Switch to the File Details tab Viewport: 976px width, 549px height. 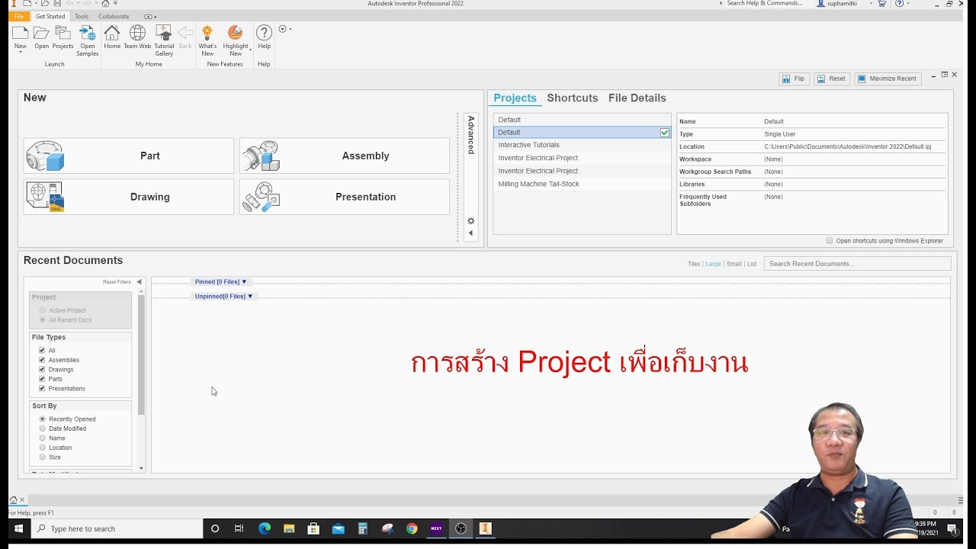click(x=637, y=98)
